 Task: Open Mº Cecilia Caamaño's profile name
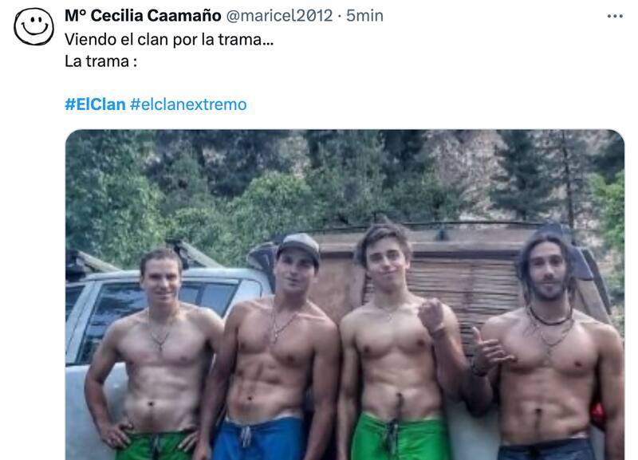pos(143,16)
